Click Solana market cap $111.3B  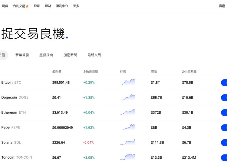point(157,142)
